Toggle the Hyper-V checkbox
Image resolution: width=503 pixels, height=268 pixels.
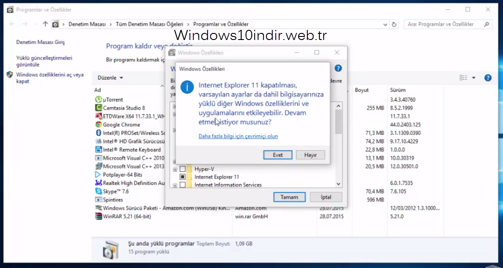(182, 169)
